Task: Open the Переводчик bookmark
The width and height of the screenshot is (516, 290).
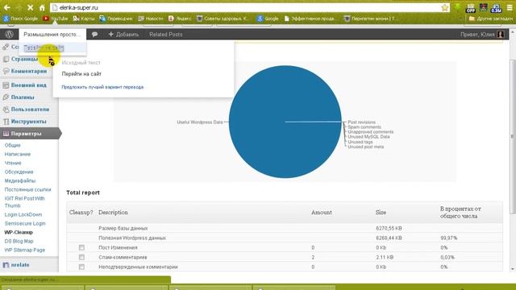Action: click(x=116, y=19)
